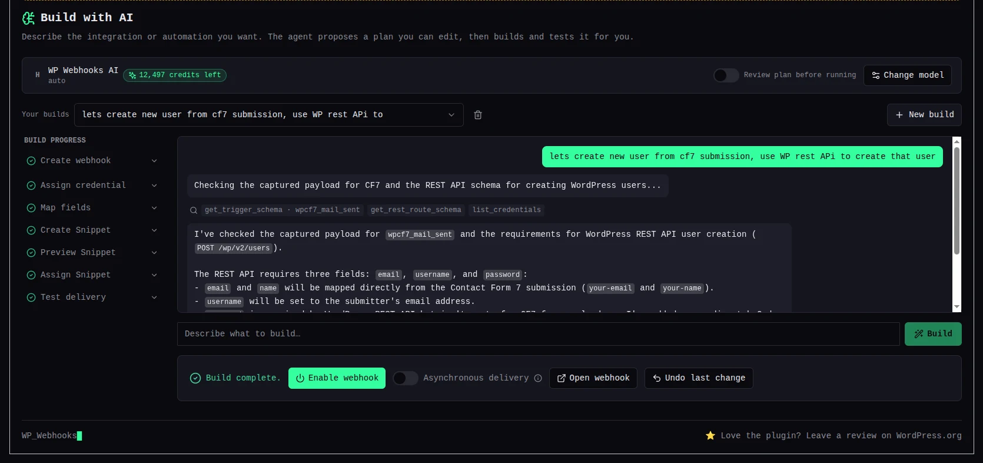Expand the Create webhook step chevron

[154, 161]
